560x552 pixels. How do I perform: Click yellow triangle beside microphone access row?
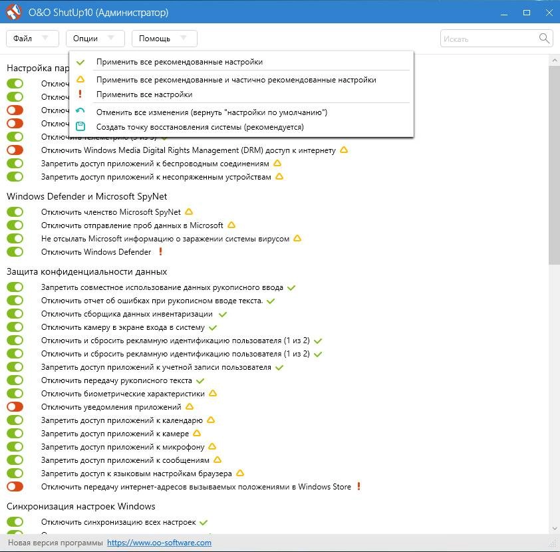tap(212, 447)
